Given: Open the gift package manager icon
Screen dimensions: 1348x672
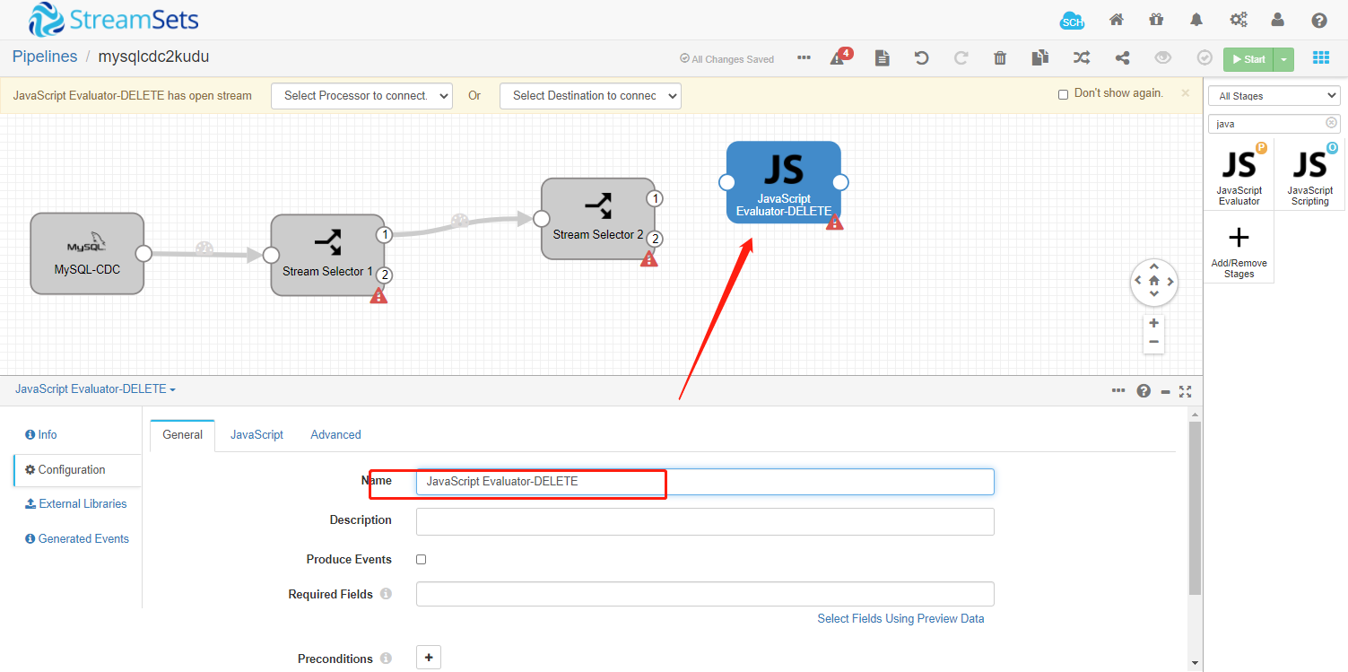Looking at the screenshot, I should pyautogui.click(x=1156, y=20).
